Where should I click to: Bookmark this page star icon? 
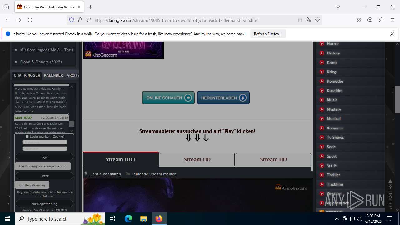click(317, 20)
